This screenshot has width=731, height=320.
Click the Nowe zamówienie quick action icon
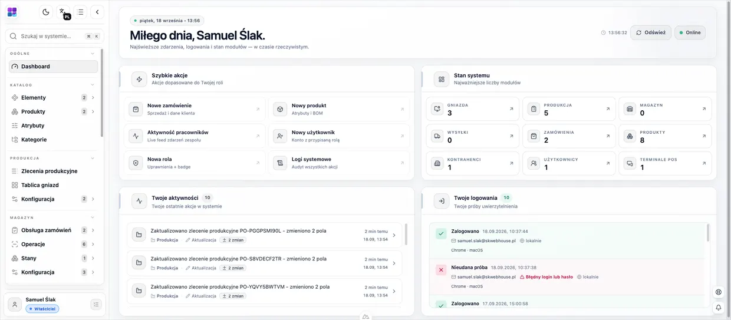pyautogui.click(x=136, y=109)
